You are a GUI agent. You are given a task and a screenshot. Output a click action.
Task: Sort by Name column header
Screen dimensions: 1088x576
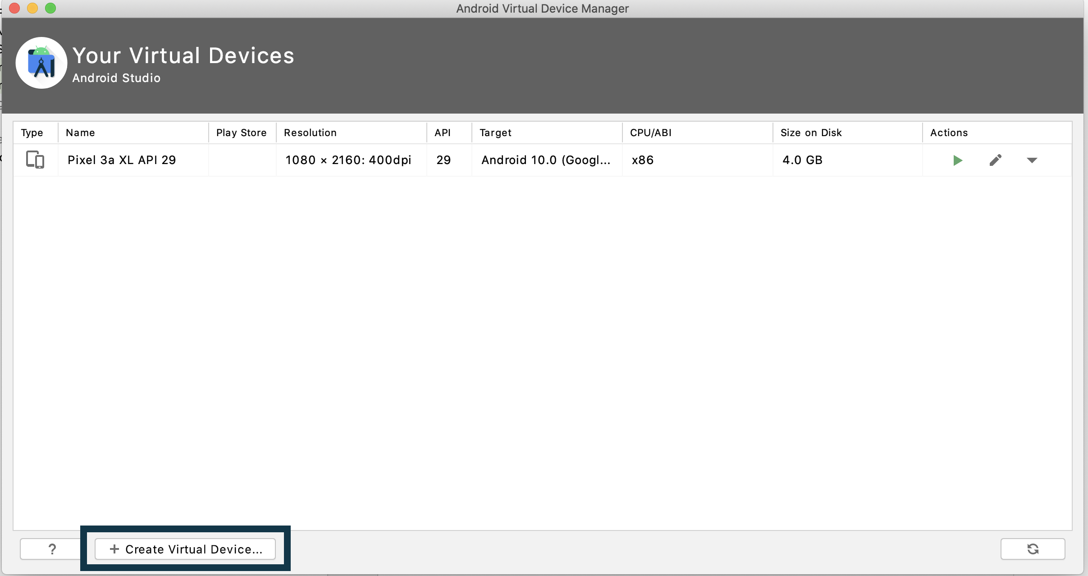click(80, 133)
